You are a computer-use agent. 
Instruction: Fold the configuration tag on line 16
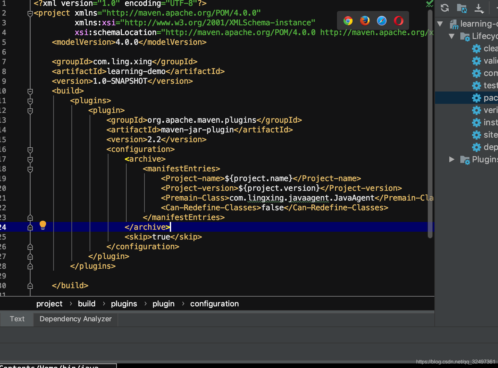(x=30, y=150)
